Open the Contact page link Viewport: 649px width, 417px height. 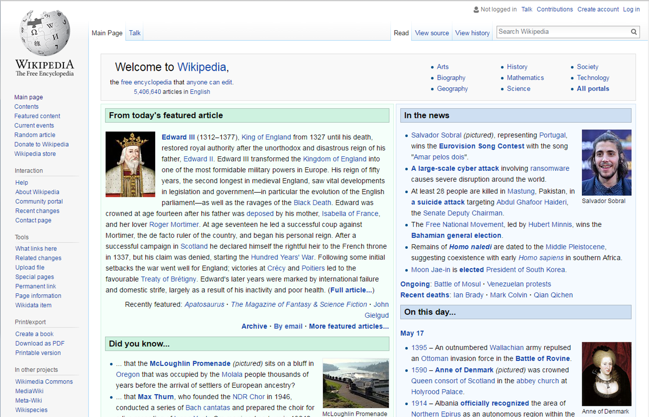tap(33, 220)
